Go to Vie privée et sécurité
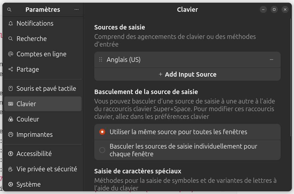 tap(47, 169)
